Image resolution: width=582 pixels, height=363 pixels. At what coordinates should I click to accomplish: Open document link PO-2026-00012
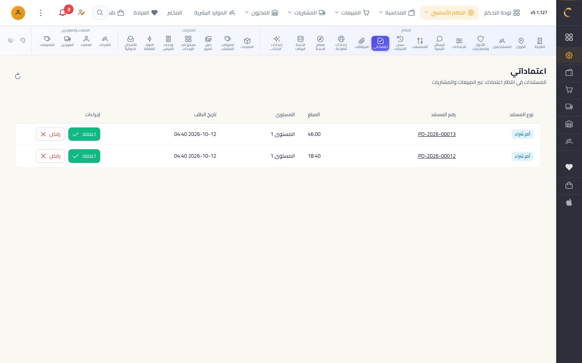(436, 156)
